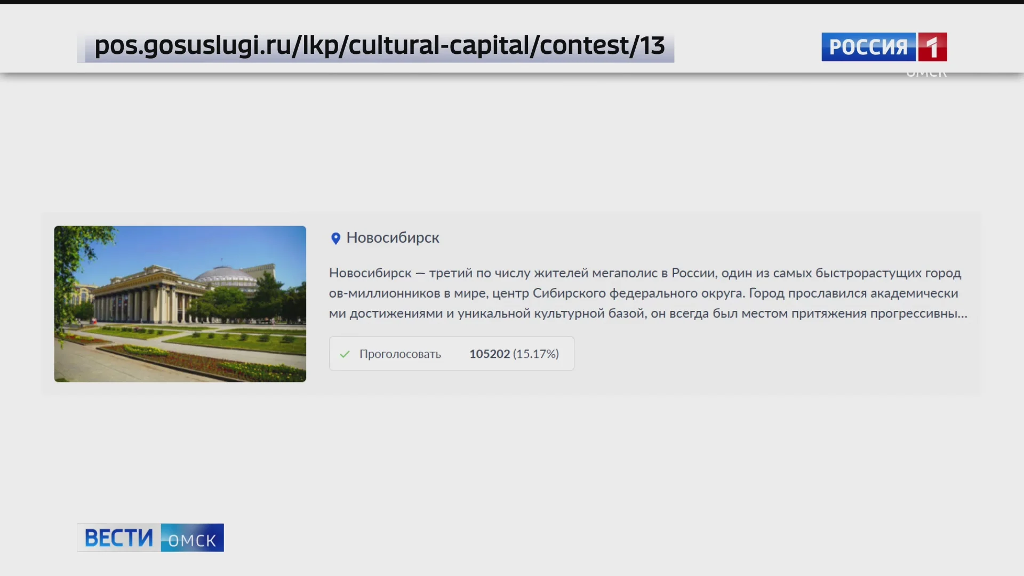1024x576 pixels.
Task: Click the Вести logo badge
Action: [118, 538]
